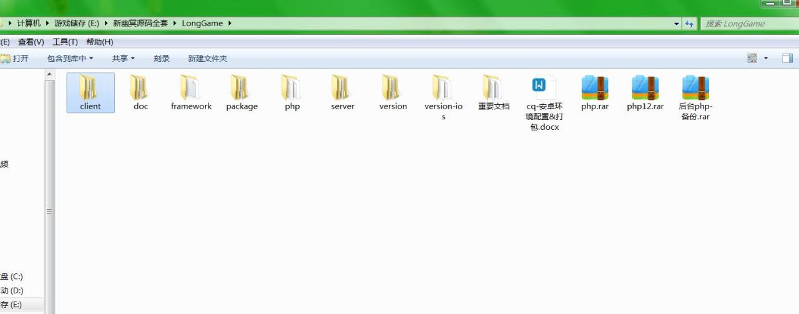Expand breadcrumb arrow after 新幽冥源码全套
Viewport: 799px width, 314px height.
(x=175, y=23)
